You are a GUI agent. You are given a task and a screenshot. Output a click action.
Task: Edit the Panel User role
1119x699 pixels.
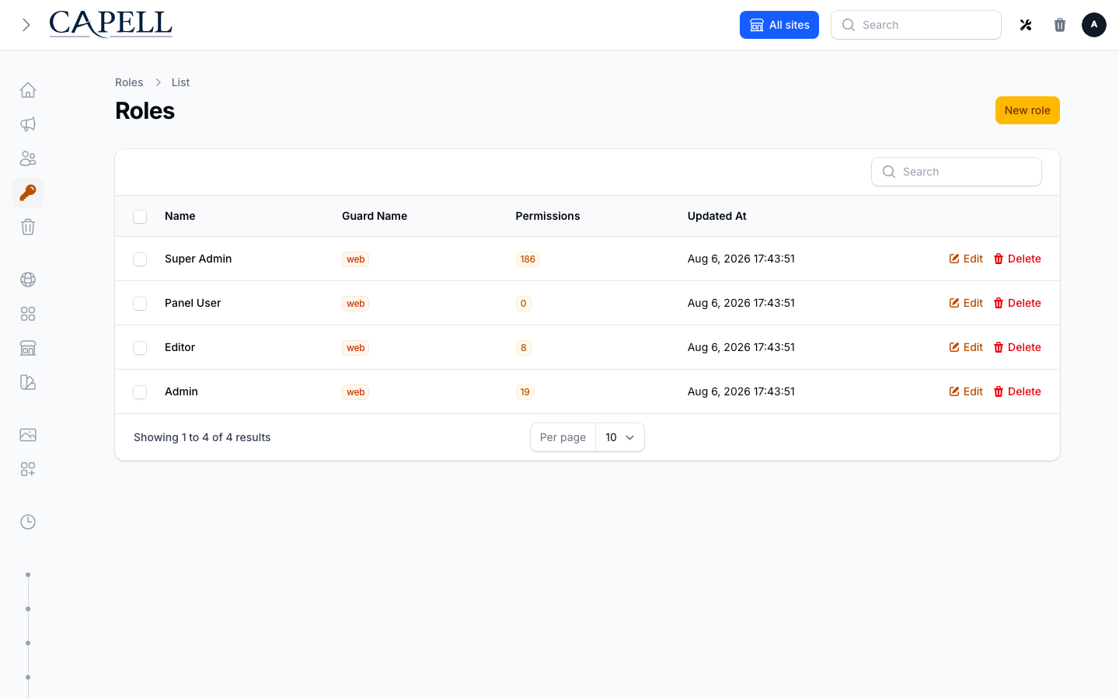(966, 303)
